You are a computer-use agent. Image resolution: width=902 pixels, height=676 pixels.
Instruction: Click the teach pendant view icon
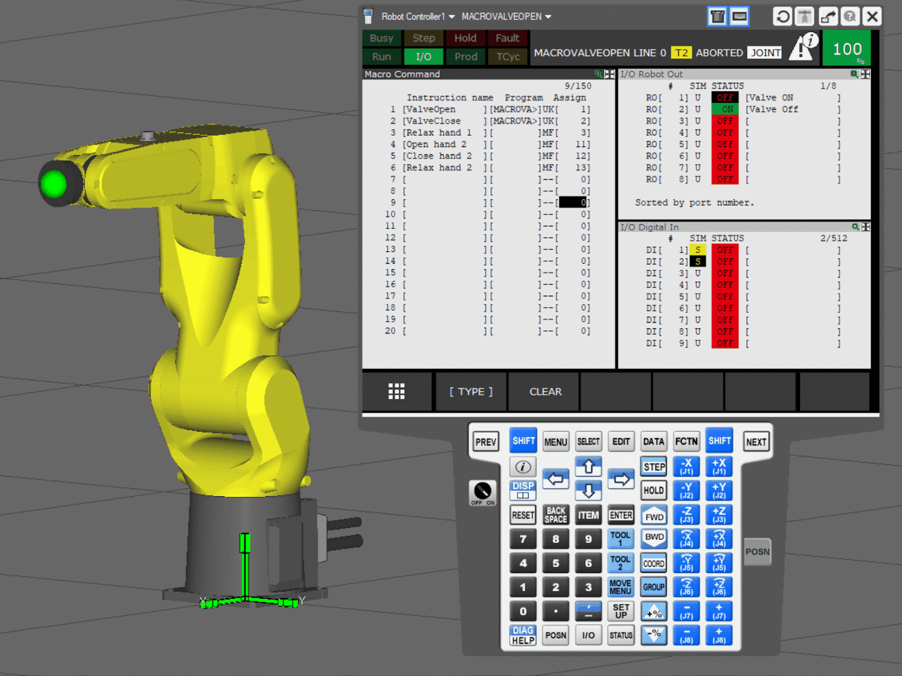pyautogui.click(x=717, y=16)
